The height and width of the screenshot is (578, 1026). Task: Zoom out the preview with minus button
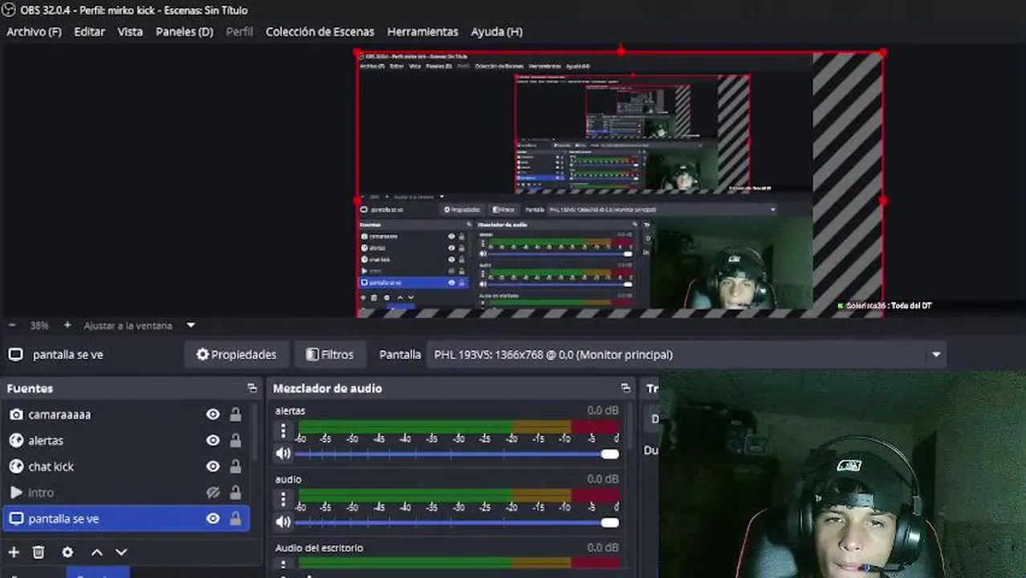point(12,325)
